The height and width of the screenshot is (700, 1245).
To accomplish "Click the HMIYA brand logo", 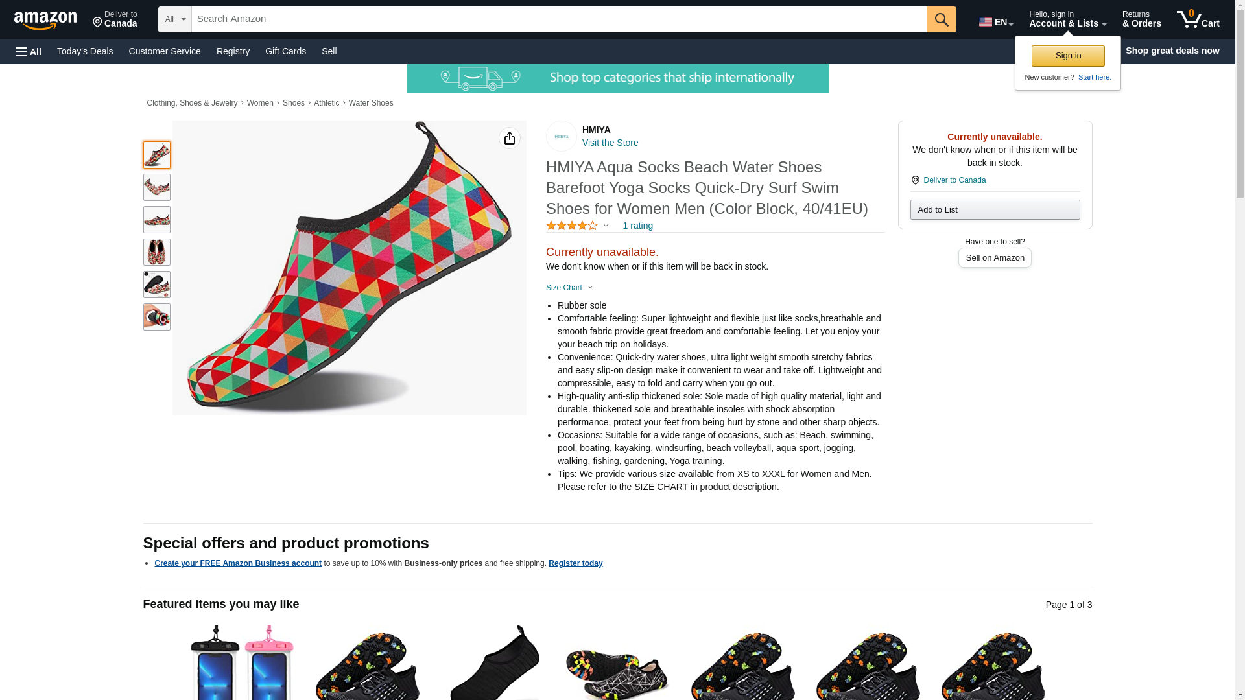I will (x=562, y=136).
